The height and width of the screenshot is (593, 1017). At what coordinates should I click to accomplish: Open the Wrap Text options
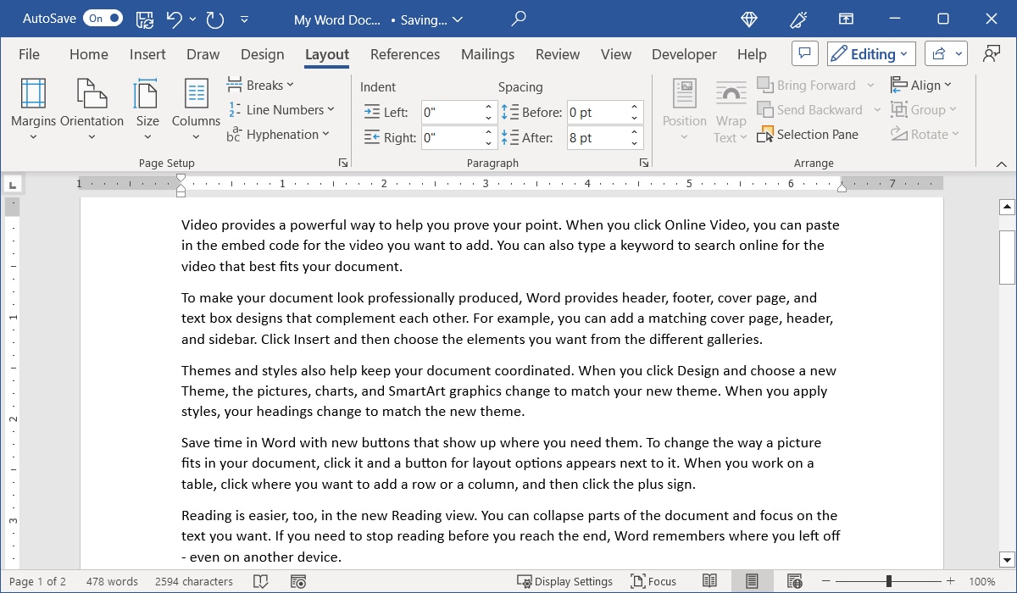pyautogui.click(x=730, y=108)
